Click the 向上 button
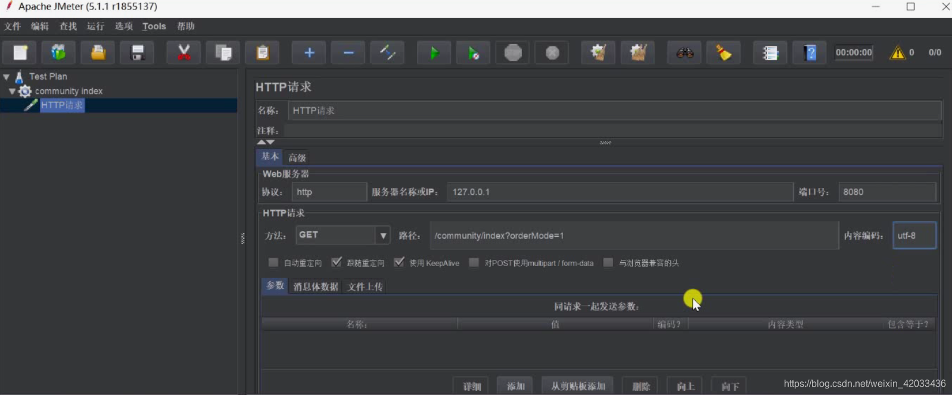 click(685, 386)
